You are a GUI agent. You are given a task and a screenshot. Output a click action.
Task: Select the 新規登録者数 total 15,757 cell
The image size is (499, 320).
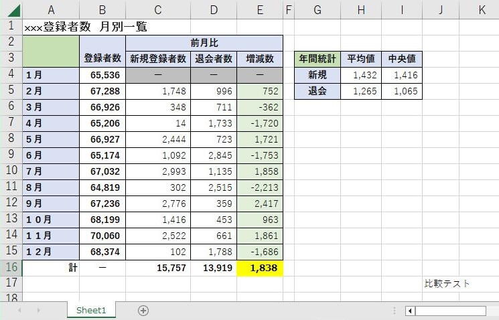click(x=157, y=268)
